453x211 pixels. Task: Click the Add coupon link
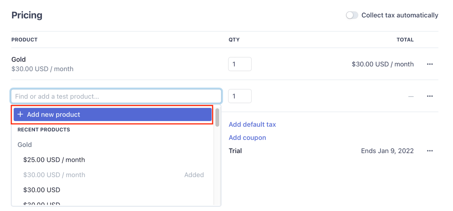pos(247,138)
